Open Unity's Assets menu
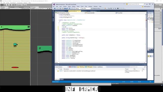The width and height of the screenshot is (163, 92). [7, 3]
